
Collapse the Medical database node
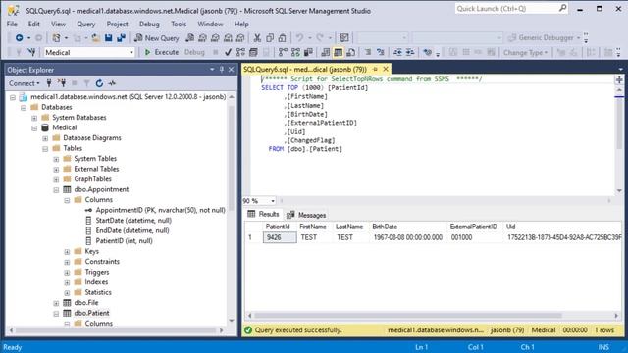34,128
